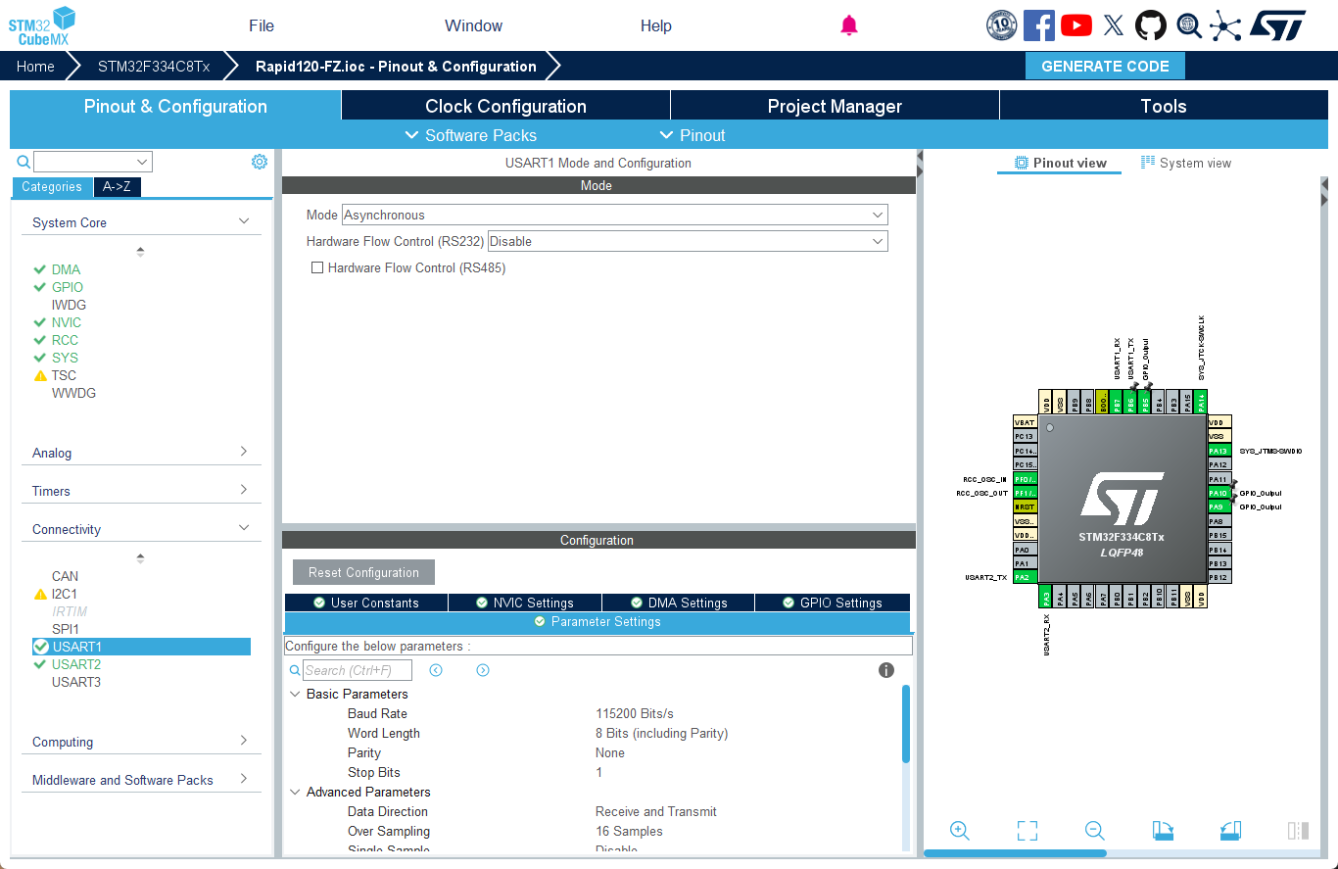Go to Home breadcrumb
1338x869 pixels.
tap(35, 66)
